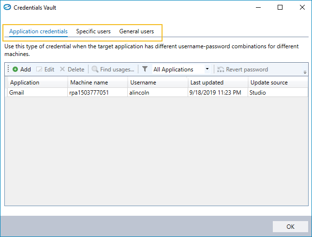Switch to the General users tab

click(136, 31)
